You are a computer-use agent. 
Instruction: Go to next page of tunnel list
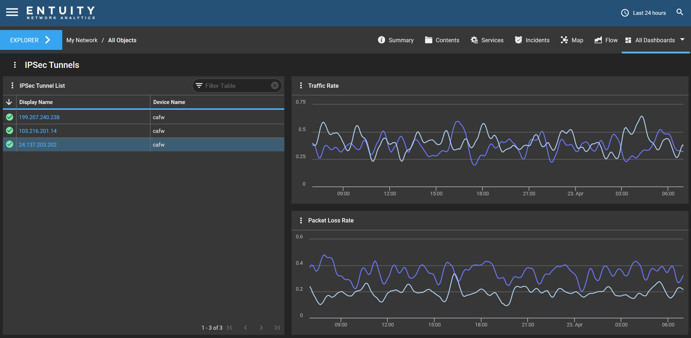click(x=261, y=328)
